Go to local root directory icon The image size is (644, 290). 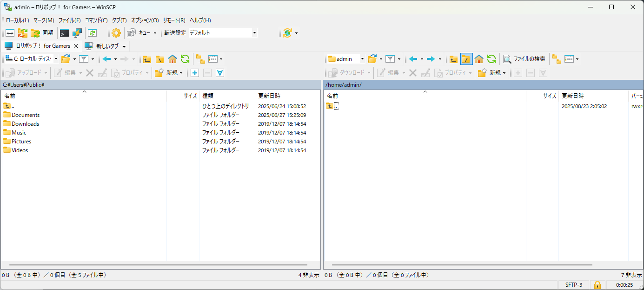(x=159, y=59)
